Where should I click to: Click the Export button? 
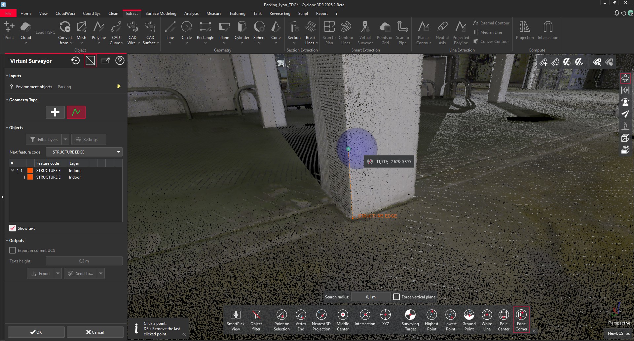point(41,273)
